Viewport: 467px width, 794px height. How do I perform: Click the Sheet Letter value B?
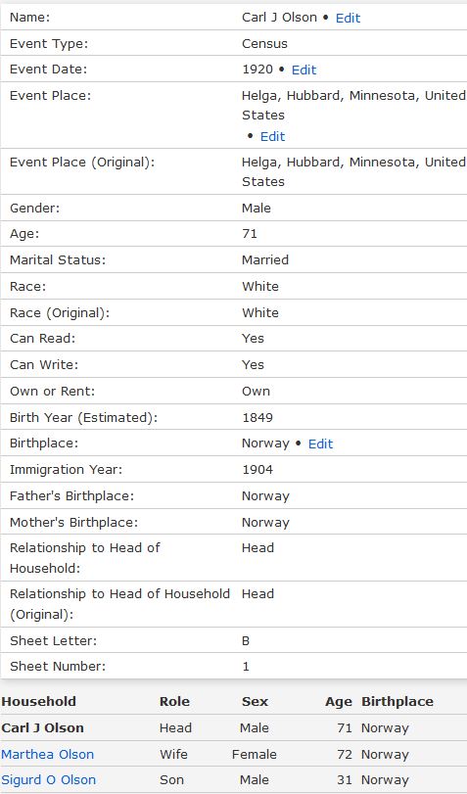click(x=246, y=641)
